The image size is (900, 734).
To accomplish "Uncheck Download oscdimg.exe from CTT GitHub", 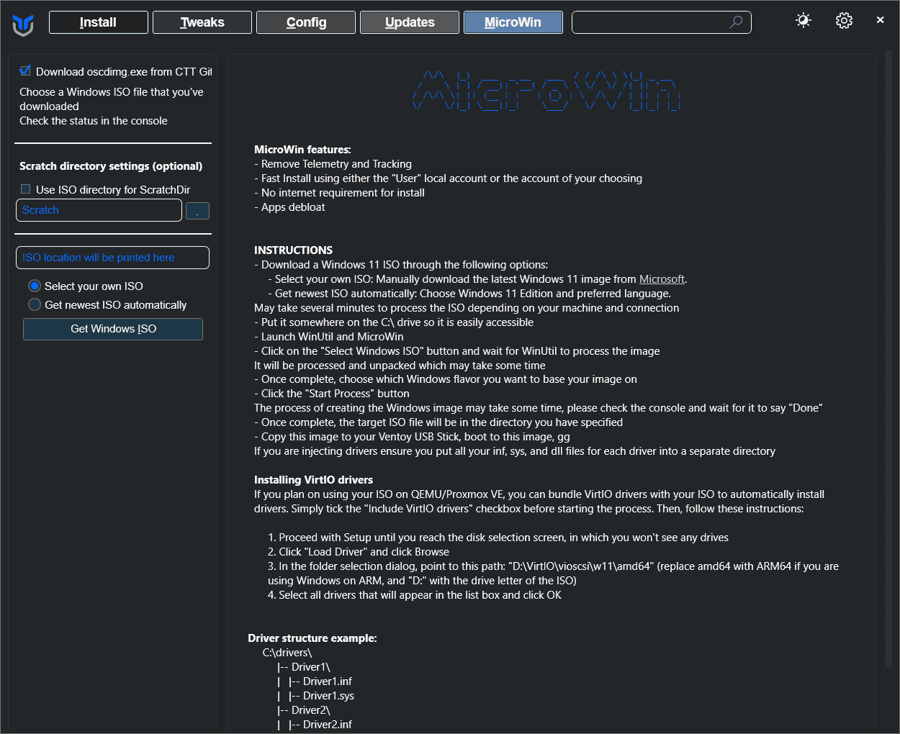I will 26,71.
